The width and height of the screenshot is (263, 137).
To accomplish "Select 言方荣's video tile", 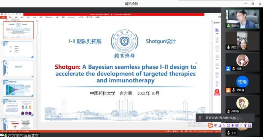I will tap(242, 19).
